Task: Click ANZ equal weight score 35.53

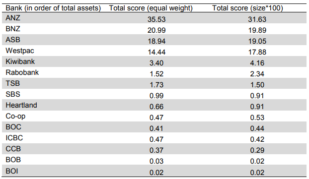Action: click(156, 19)
